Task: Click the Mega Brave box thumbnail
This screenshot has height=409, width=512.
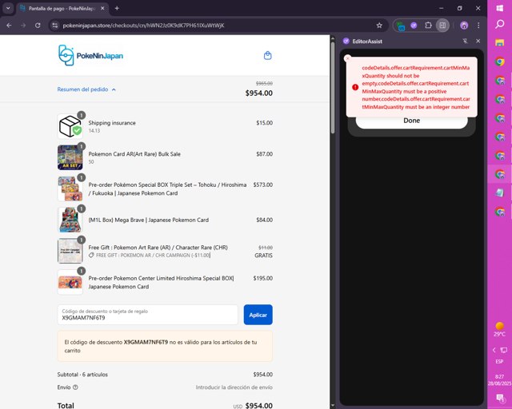Action: 70,220
